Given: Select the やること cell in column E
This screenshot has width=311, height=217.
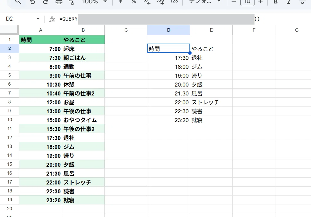Looking at the screenshot, I should click(211, 48).
